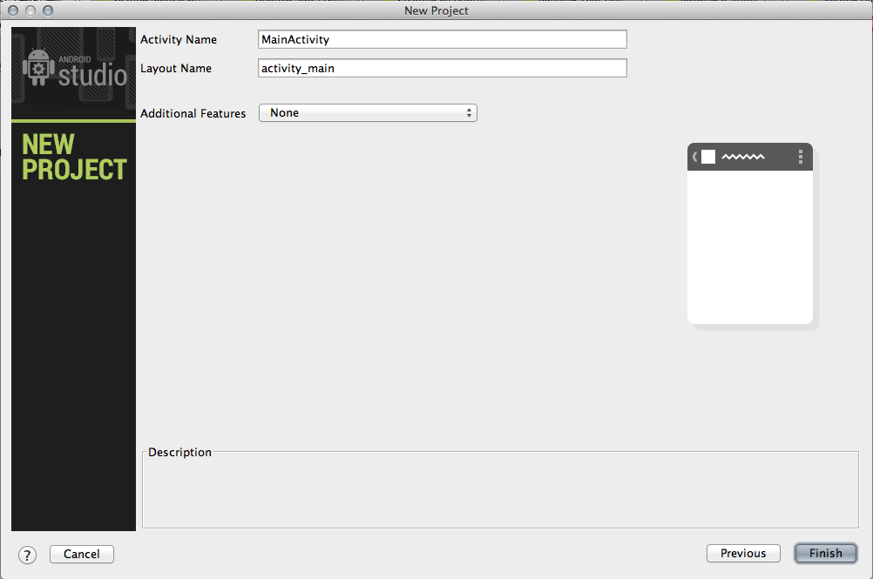Screen dimensions: 873x579
Task: Go back with the Previous button
Action: pyautogui.click(x=743, y=554)
